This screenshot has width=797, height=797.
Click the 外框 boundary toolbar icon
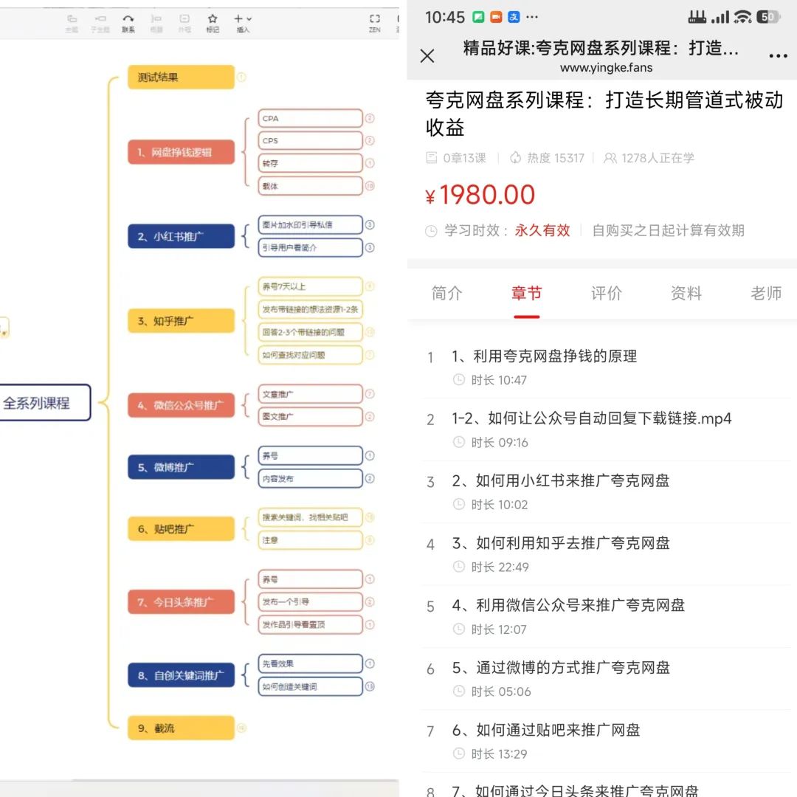pyautogui.click(x=184, y=19)
